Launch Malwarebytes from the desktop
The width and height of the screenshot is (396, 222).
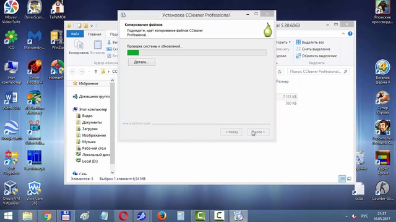[x=35, y=39]
